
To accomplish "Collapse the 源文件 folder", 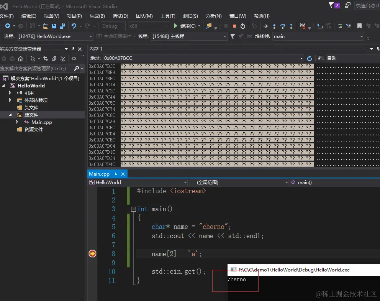I will coord(10,115).
